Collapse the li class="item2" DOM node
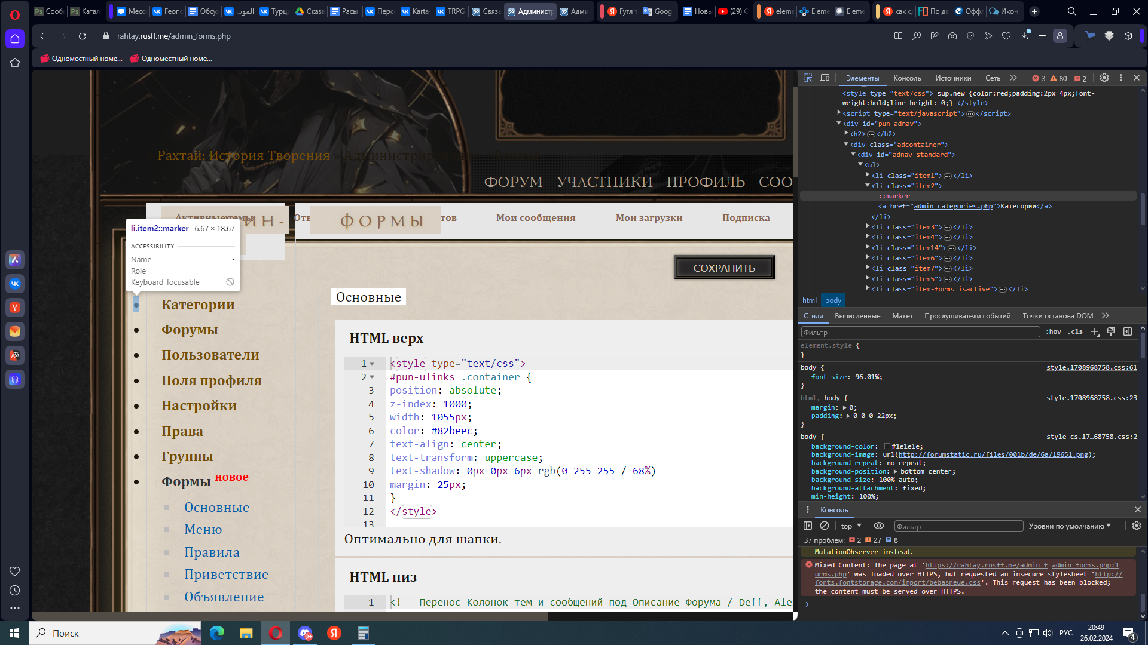 [868, 186]
